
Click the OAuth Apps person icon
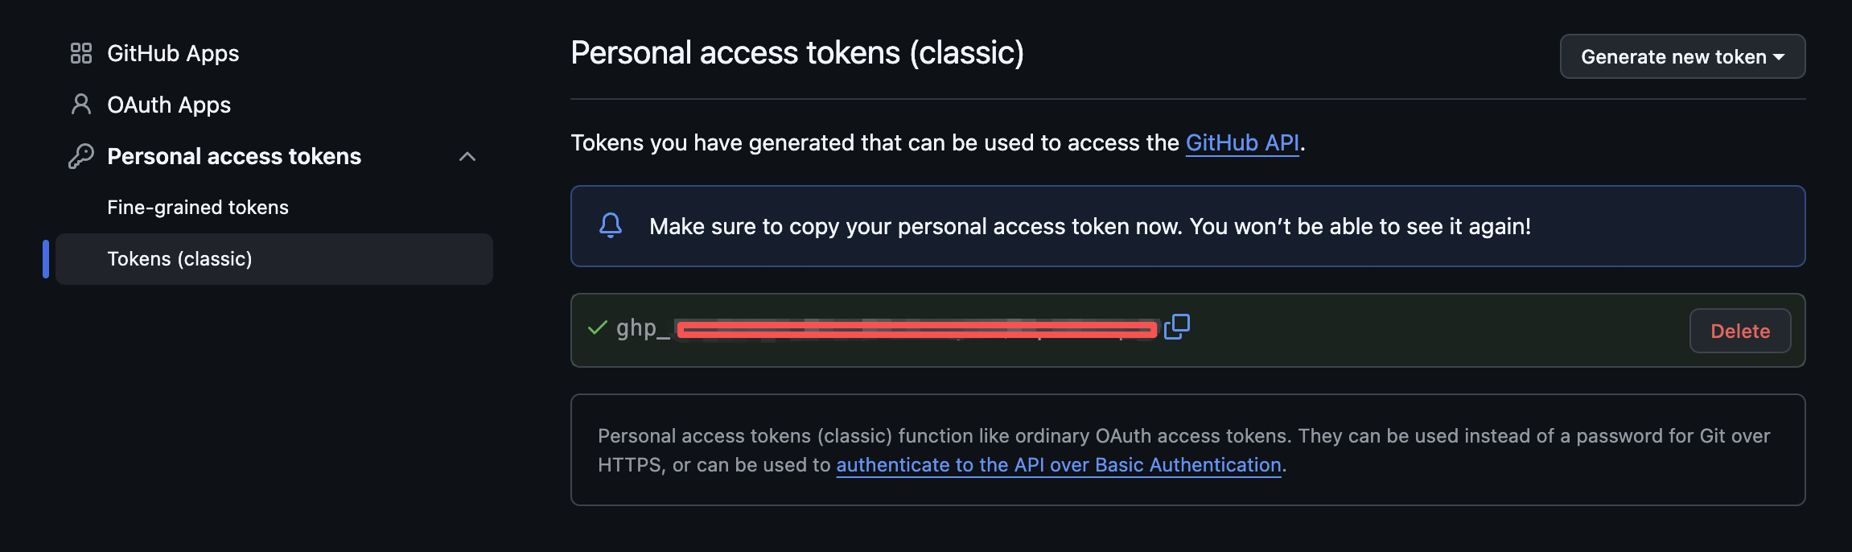pyautogui.click(x=81, y=105)
